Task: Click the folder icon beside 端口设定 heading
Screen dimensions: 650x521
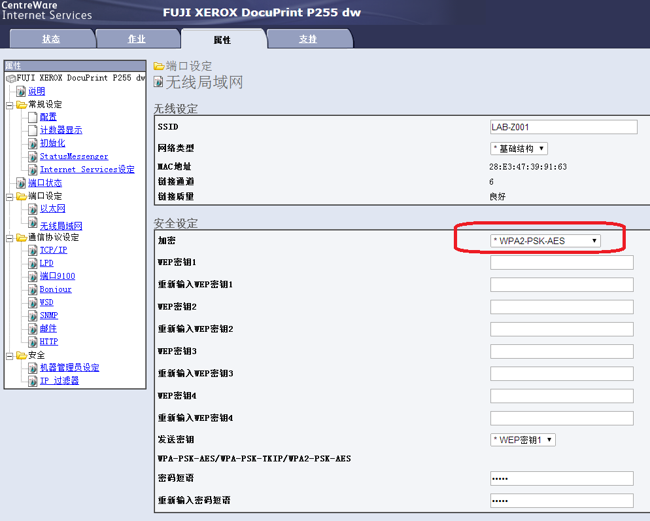Action: pos(159,66)
